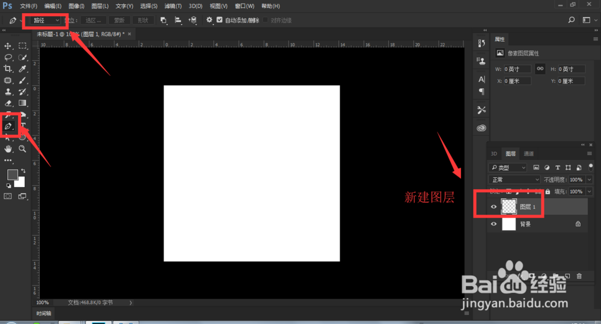601x324 pixels.
Task: Select the Rectangular Marquee tool
Action: point(23,46)
